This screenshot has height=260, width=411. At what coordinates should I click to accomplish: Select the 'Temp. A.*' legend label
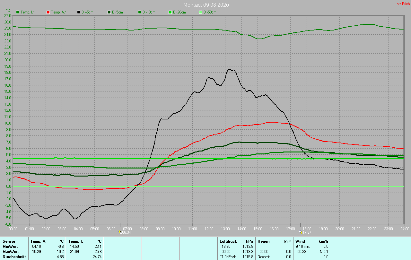(59, 12)
